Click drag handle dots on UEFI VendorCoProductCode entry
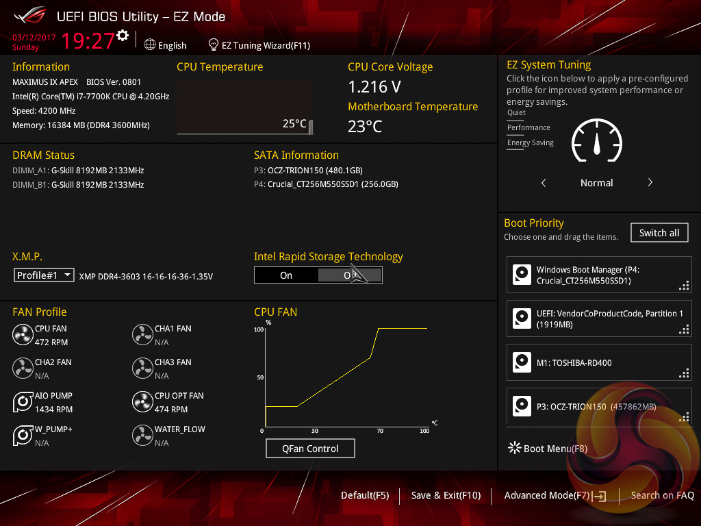This screenshot has height=526, width=701. 684,329
